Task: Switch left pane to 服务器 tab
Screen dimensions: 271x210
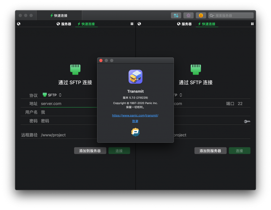Action: [64, 24]
